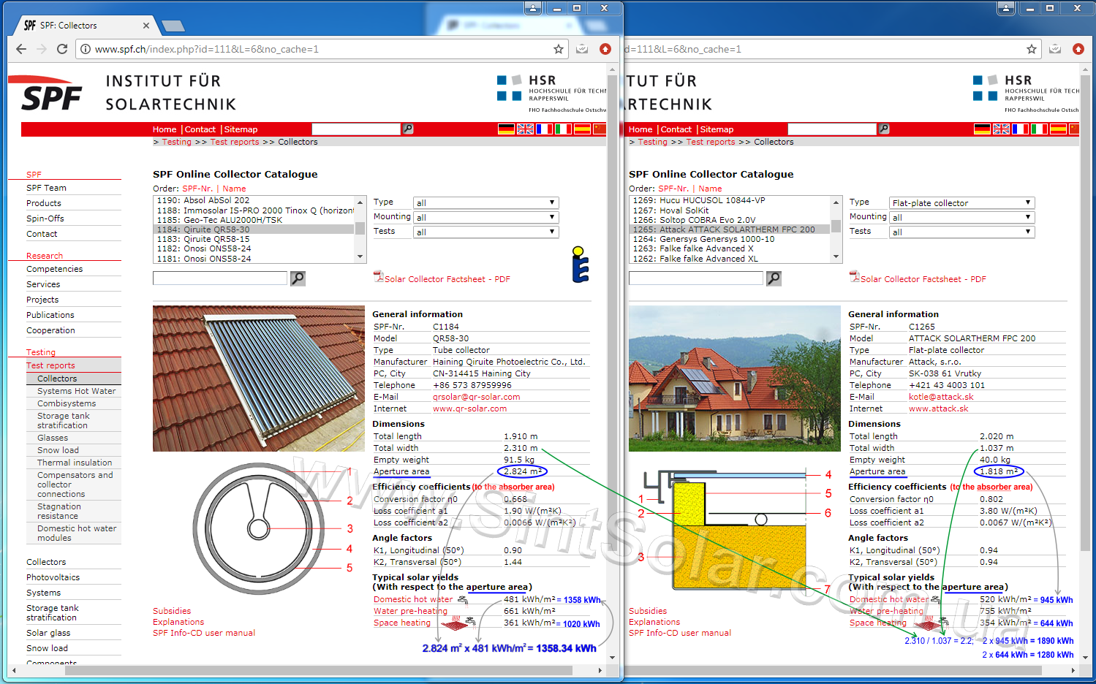Viewport: 1096px width, 684px height.
Task: Click the site search magnifier in left red bar
Action: pyautogui.click(x=408, y=129)
